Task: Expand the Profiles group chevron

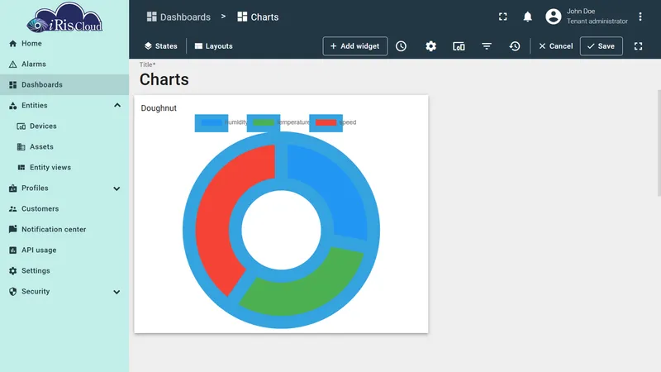Action: click(117, 188)
